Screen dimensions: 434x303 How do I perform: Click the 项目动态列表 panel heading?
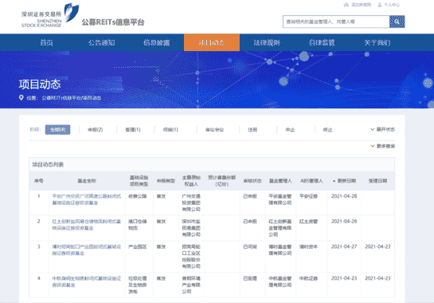click(48, 165)
